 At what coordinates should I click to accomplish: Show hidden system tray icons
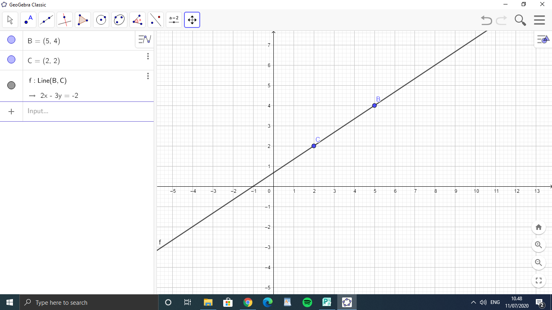click(473, 302)
